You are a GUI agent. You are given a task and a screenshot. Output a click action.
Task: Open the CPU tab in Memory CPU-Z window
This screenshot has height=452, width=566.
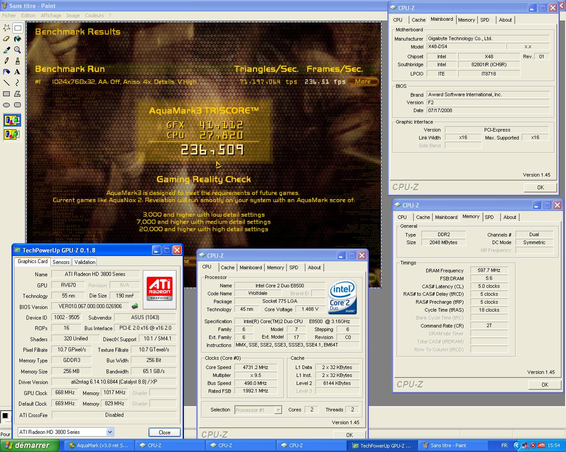tap(402, 217)
